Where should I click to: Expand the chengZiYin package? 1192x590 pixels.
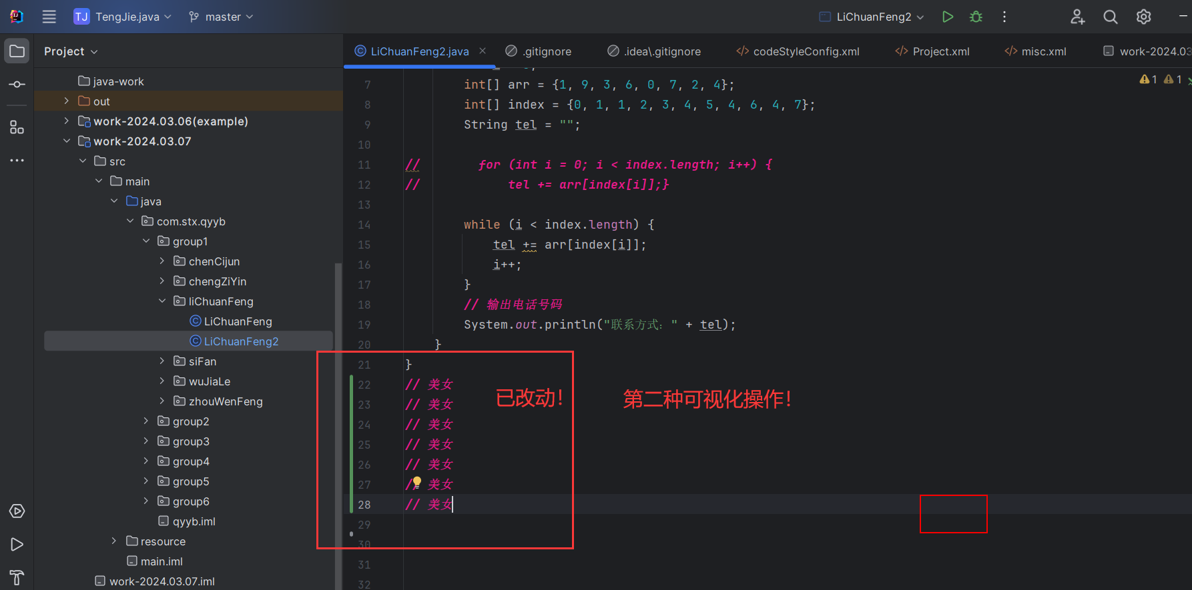(x=162, y=281)
